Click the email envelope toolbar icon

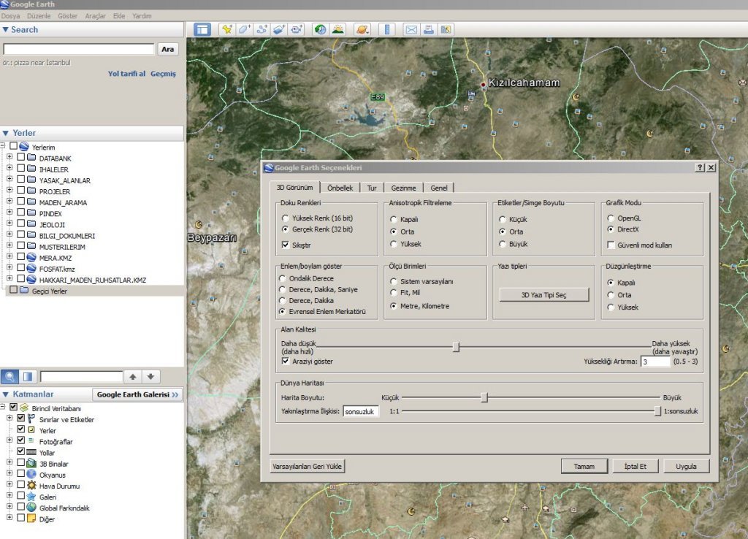pyautogui.click(x=411, y=30)
